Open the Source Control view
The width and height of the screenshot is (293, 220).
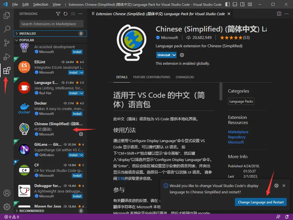coord(7,43)
